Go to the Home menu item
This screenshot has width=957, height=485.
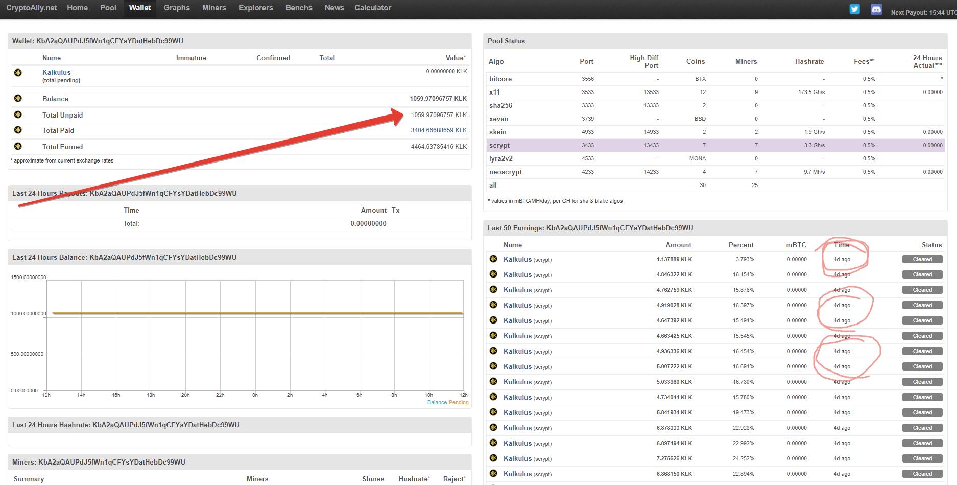pyautogui.click(x=77, y=8)
